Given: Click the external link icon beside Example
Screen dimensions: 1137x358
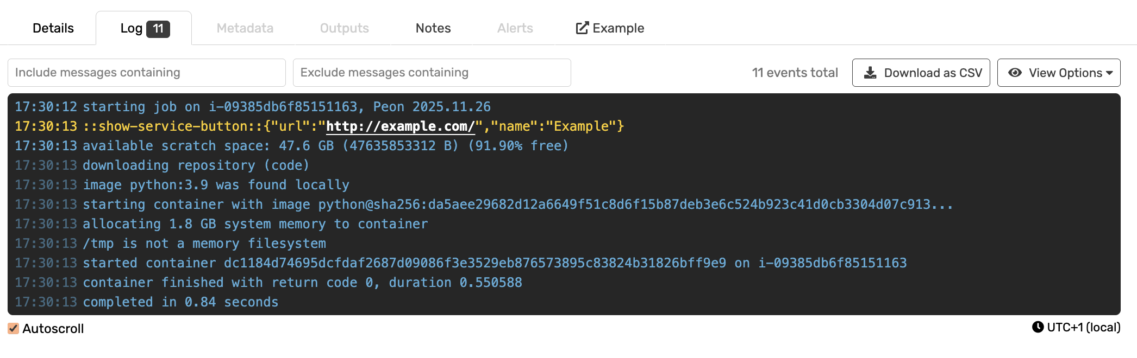Looking at the screenshot, I should pos(582,28).
